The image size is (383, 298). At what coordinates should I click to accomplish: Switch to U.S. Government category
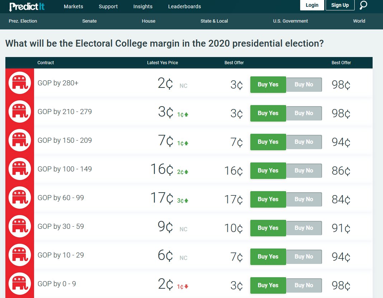coord(290,21)
